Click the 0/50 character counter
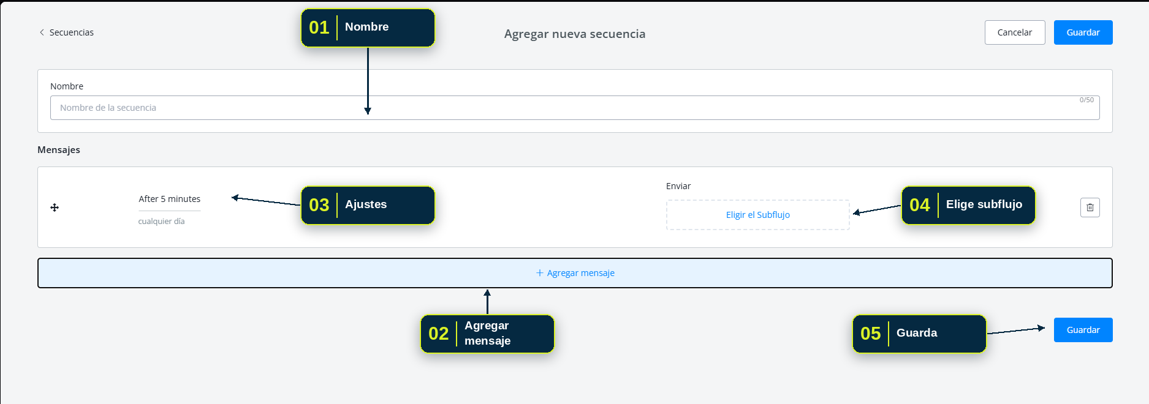 pyautogui.click(x=1086, y=100)
